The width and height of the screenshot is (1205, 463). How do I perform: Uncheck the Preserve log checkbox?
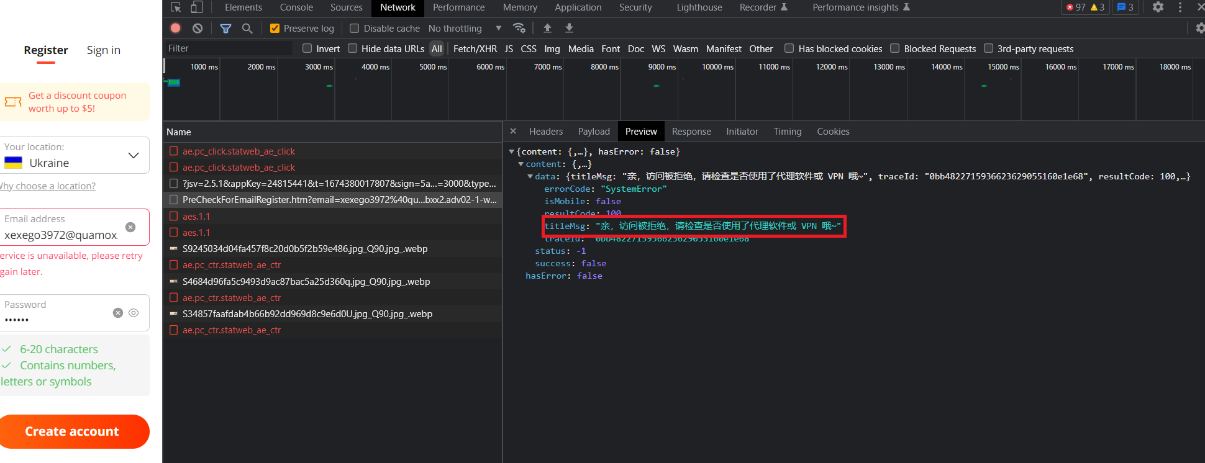pyautogui.click(x=275, y=29)
